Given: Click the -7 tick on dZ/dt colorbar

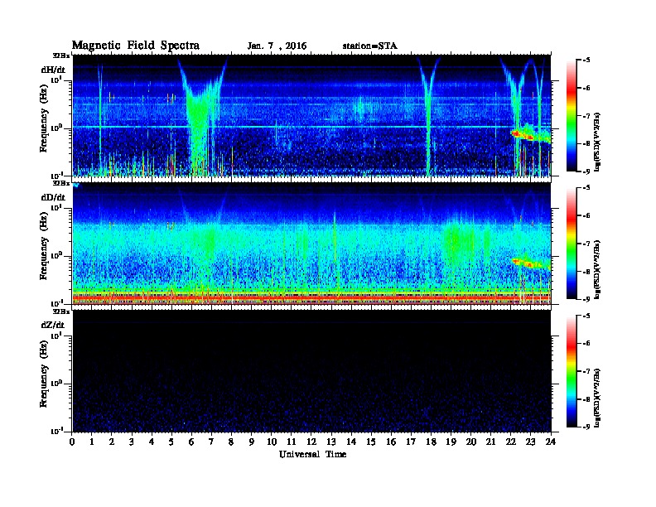Looking at the screenshot, I should coord(586,371).
